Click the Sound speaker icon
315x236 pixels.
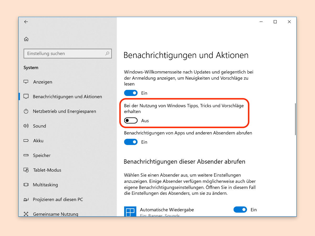pyautogui.click(x=26, y=126)
